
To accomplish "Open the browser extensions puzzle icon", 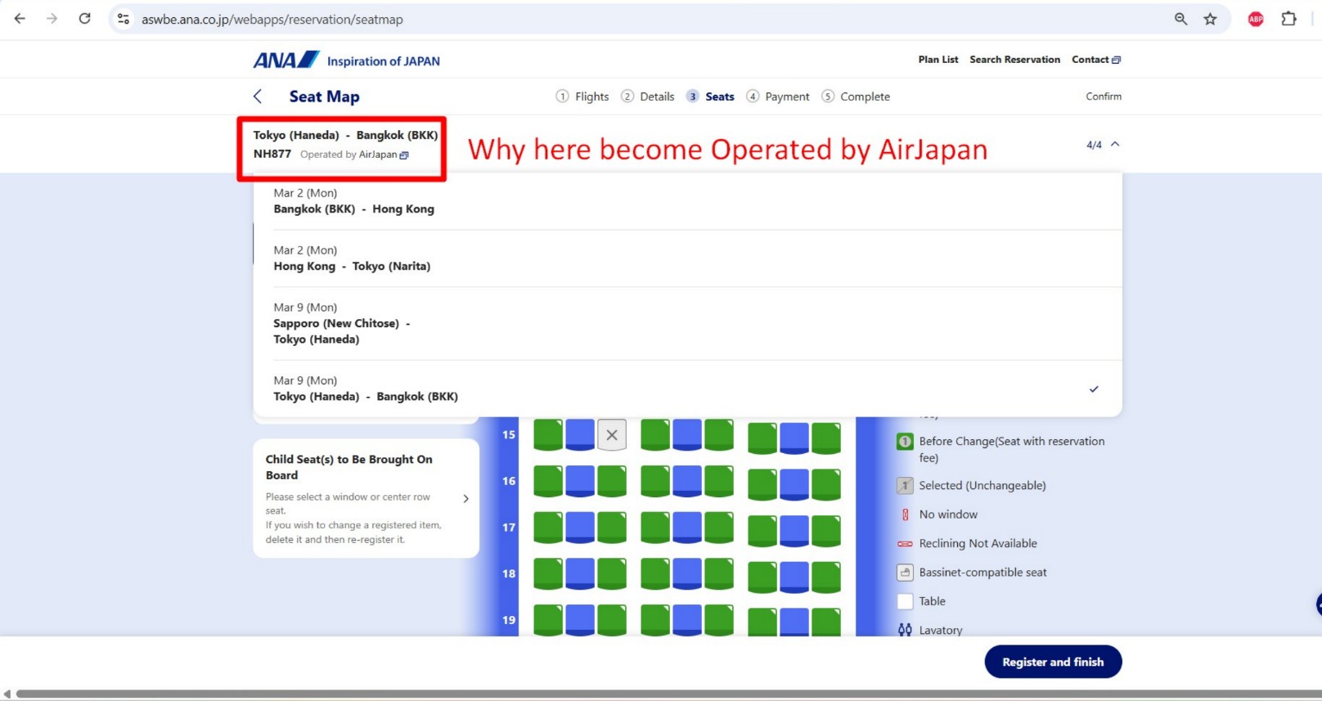I will point(1288,19).
